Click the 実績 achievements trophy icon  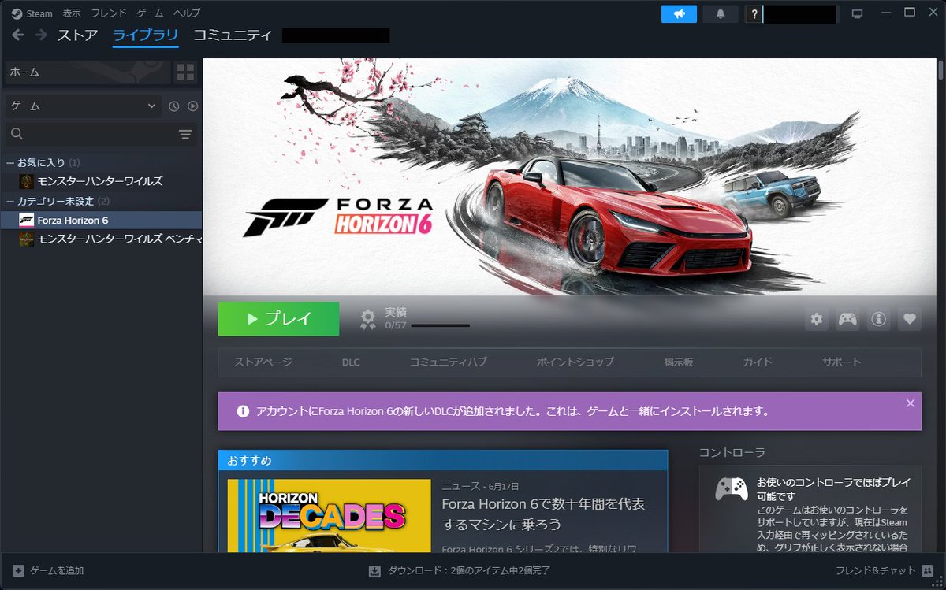pyautogui.click(x=367, y=319)
